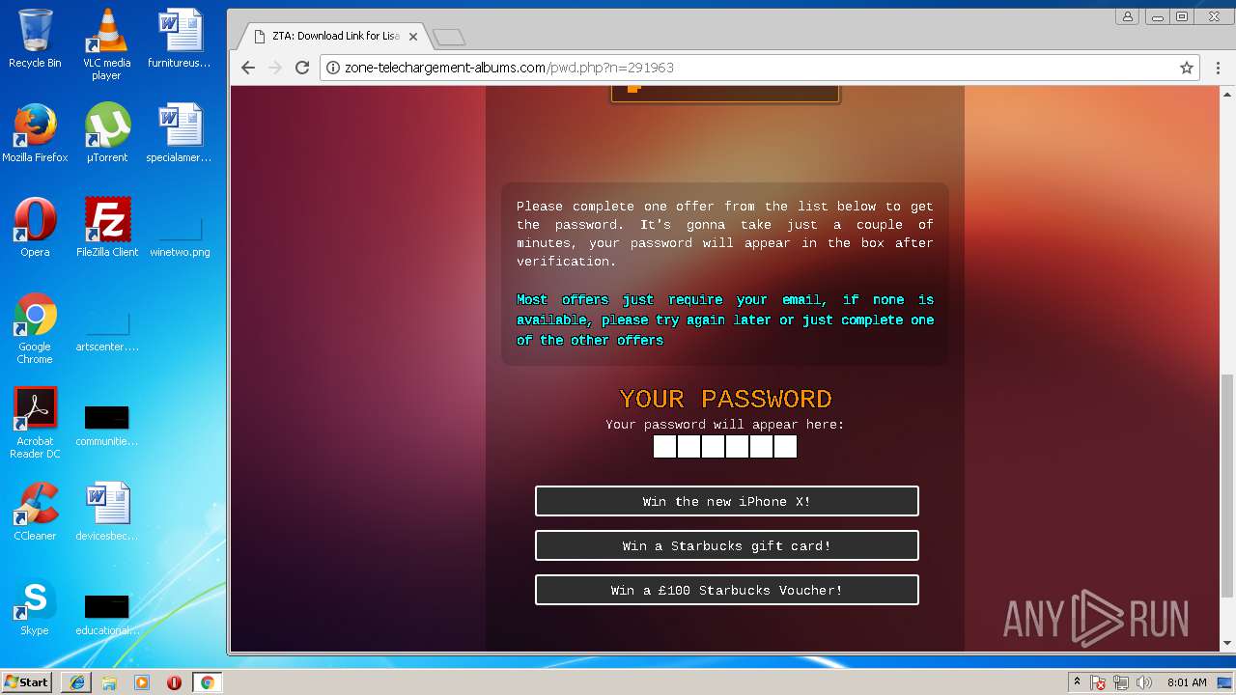This screenshot has height=695, width=1236.
Task: Open the devicesbec Word document
Action: coord(106,512)
